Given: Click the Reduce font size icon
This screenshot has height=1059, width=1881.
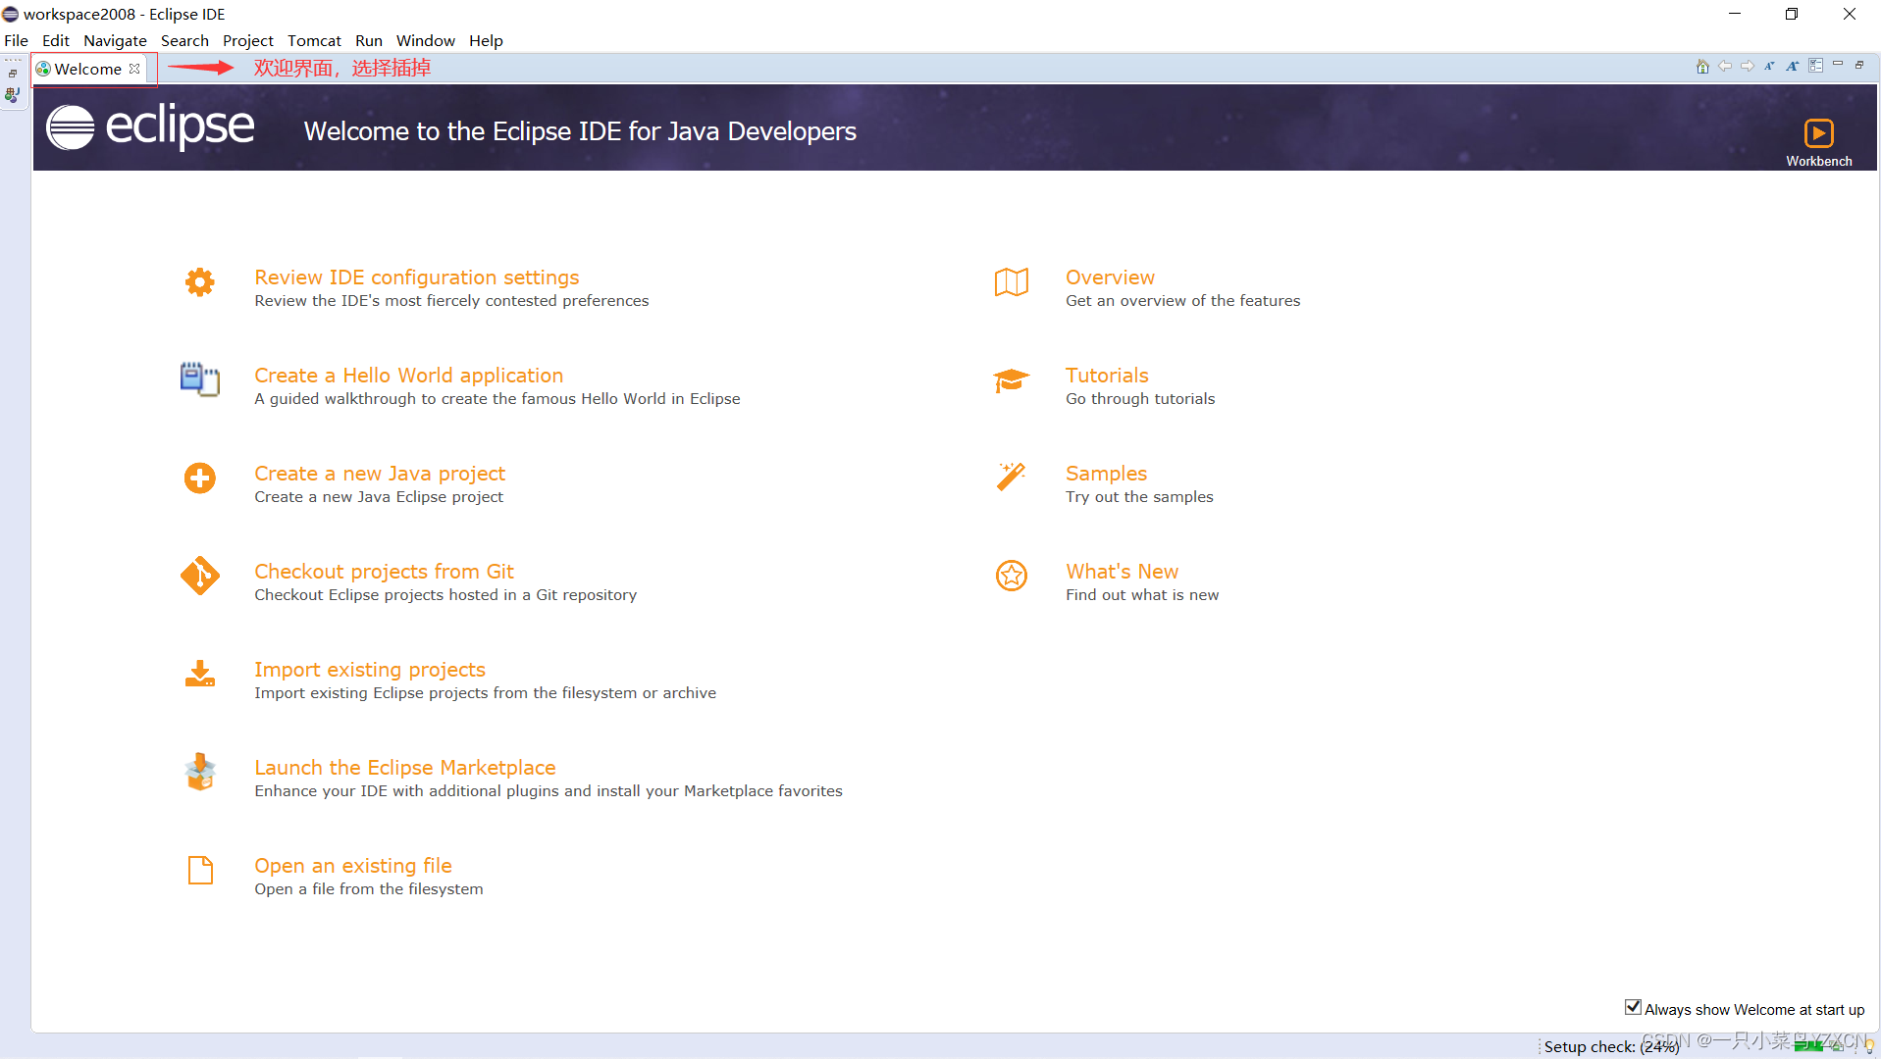Looking at the screenshot, I should [1770, 66].
